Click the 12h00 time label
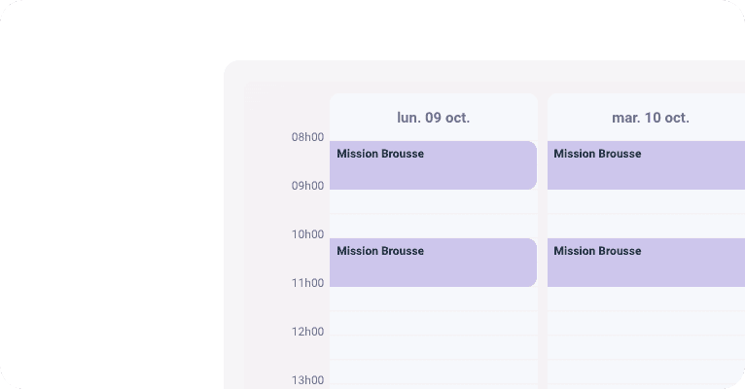This screenshot has width=745, height=390. pyautogui.click(x=307, y=332)
